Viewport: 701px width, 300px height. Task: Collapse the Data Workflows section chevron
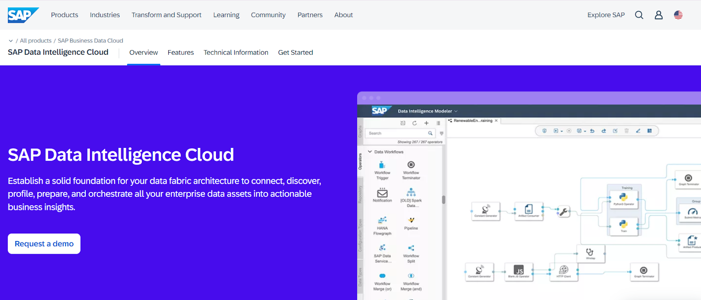pyautogui.click(x=370, y=152)
